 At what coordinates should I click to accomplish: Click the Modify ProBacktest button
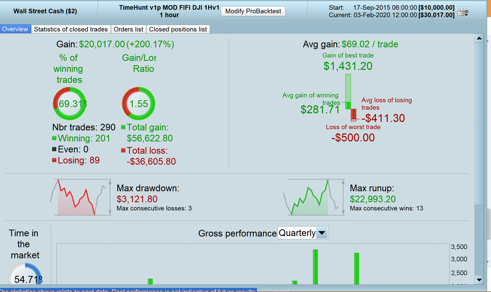[x=253, y=11]
